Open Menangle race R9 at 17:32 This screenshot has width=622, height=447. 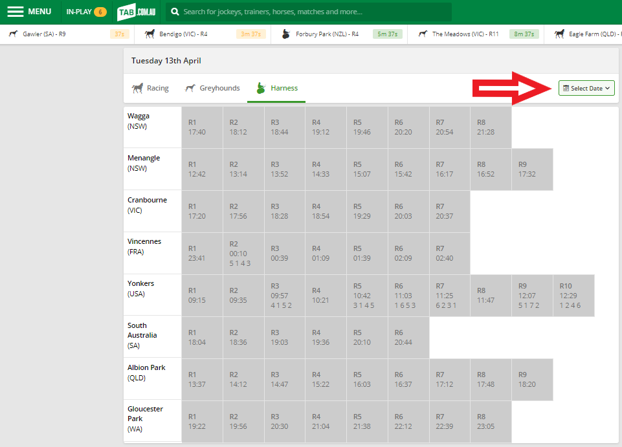pos(532,169)
